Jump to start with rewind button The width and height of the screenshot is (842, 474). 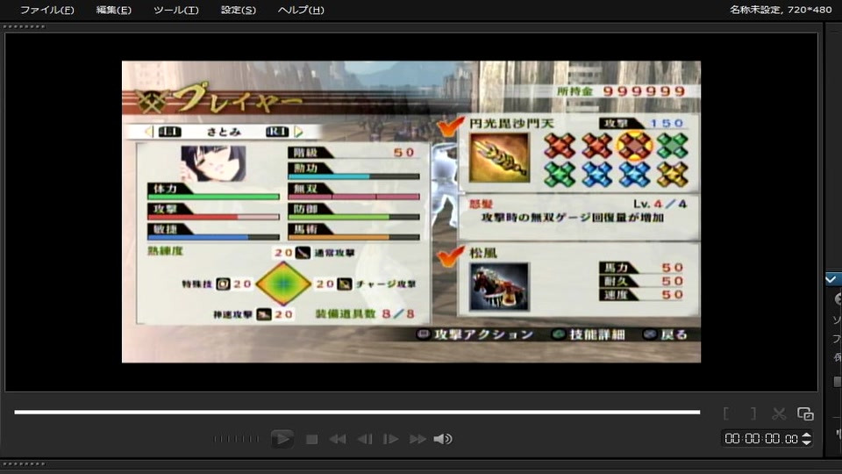click(x=338, y=440)
